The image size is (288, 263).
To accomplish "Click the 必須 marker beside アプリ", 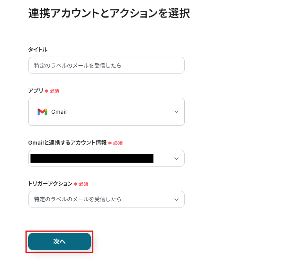I will click(54, 91).
